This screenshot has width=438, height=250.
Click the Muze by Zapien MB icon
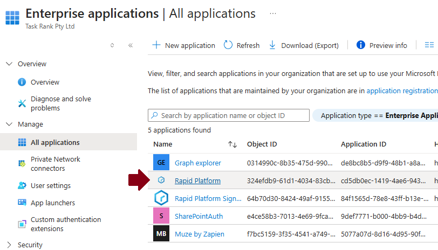(161, 234)
